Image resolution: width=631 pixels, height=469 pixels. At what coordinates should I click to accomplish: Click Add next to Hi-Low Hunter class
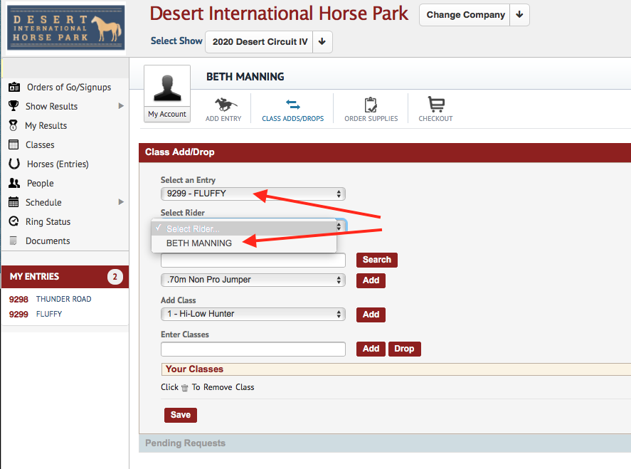tap(371, 315)
